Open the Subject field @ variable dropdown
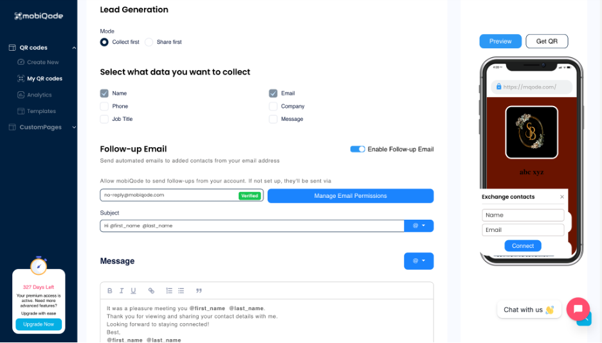The width and height of the screenshot is (602, 343). 419,226
